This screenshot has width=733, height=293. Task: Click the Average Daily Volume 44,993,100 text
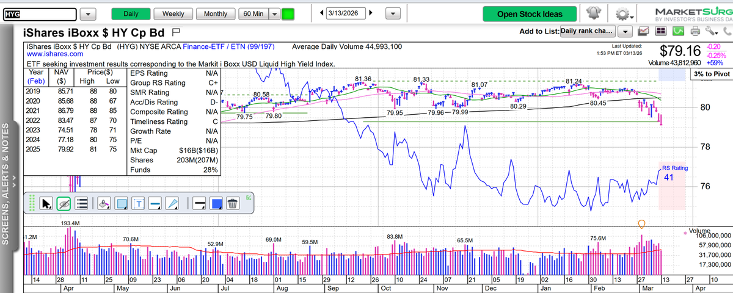[x=347, y=46]
